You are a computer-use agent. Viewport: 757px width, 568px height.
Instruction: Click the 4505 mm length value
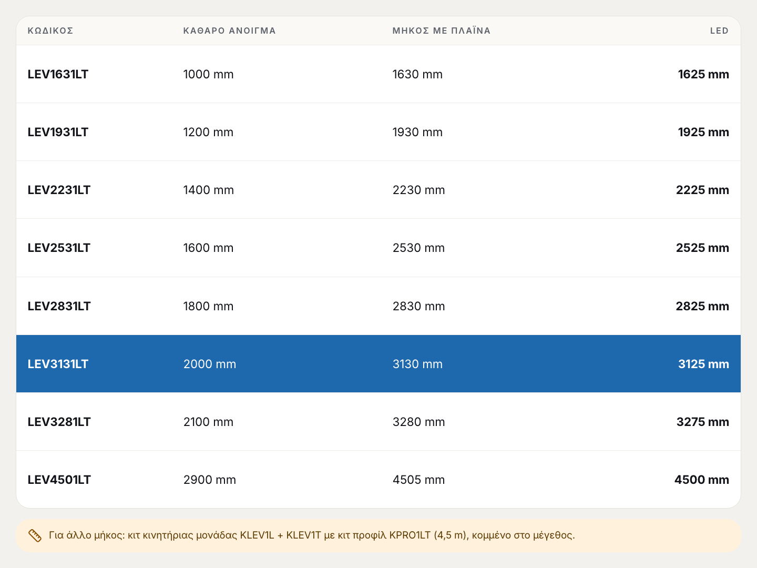click(419, 480)
